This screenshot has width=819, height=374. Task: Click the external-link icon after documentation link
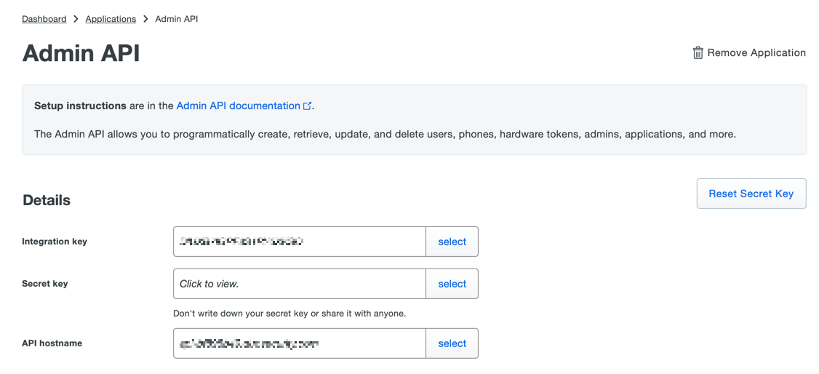(307, 106)
